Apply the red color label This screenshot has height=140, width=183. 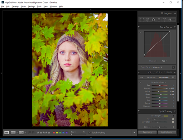(54, 133)
